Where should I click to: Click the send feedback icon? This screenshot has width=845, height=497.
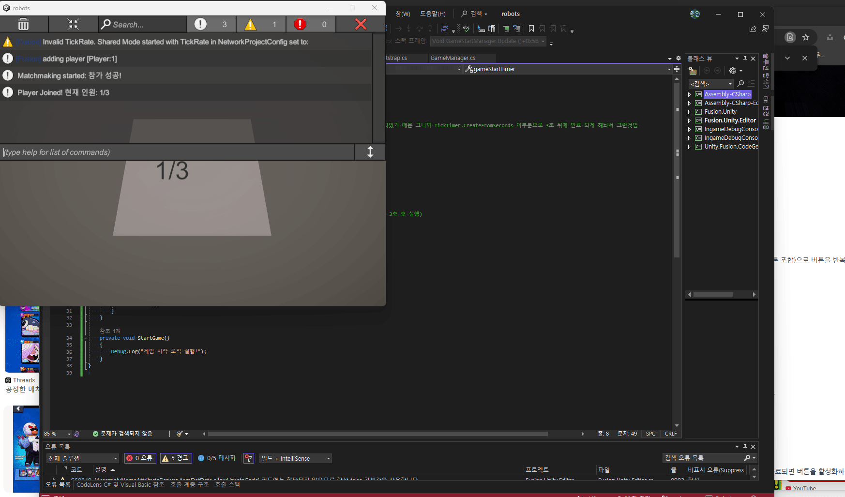765,29
